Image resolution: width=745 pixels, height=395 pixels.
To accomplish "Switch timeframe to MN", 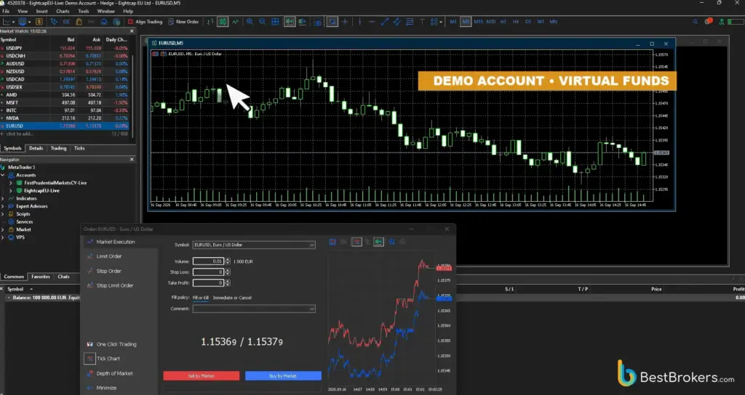I will click(x=554, y=22).
